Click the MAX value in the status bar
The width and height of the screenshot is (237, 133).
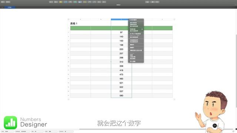coord(51,132)
